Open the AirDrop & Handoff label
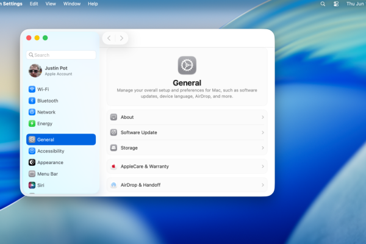This screenshot has height=244, width=366. (140, 185)
